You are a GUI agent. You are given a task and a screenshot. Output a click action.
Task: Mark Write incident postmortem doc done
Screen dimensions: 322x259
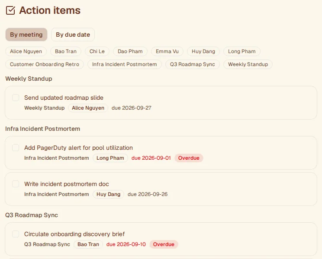pyautogui.click(x=16, y=184)
